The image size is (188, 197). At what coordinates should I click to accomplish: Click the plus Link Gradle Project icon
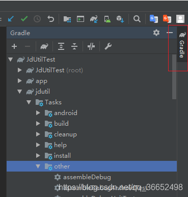click(14, 46)
